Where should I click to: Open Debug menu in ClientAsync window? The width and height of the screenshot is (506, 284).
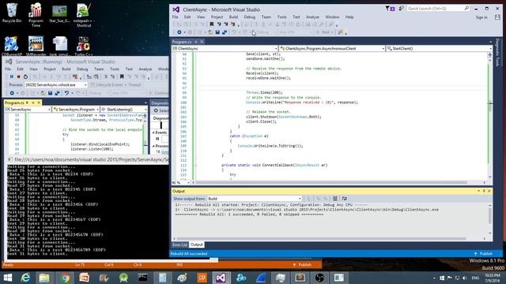point(250,17)
